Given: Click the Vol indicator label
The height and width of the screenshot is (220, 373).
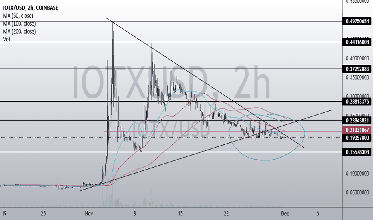Looking at the screenshot, I should (x=6, y=39).
